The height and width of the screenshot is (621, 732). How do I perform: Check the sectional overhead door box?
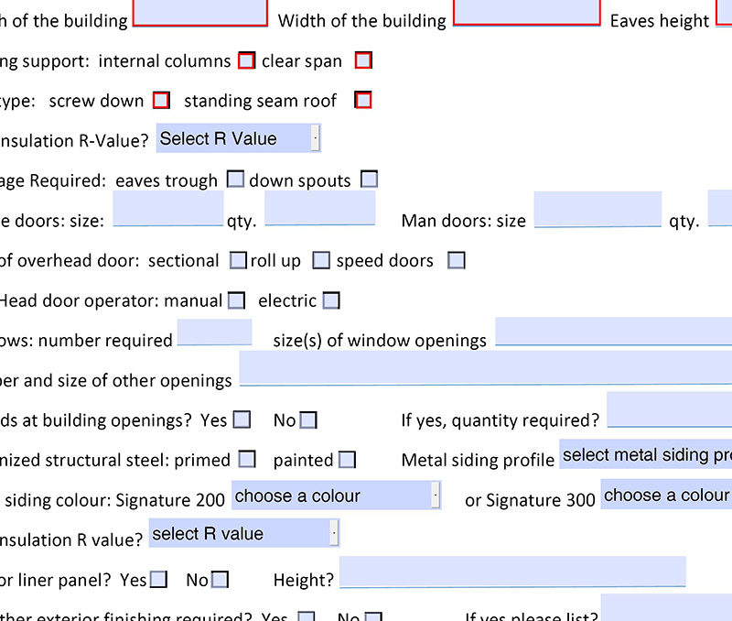click(x=238, y=260)
